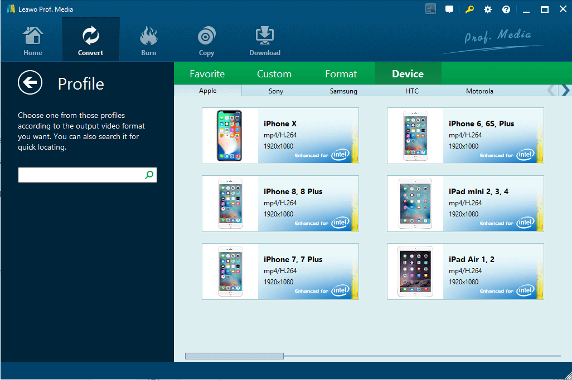The image size is (572, 380).
Task: Open the Download module
Action: tap(264, 41)
